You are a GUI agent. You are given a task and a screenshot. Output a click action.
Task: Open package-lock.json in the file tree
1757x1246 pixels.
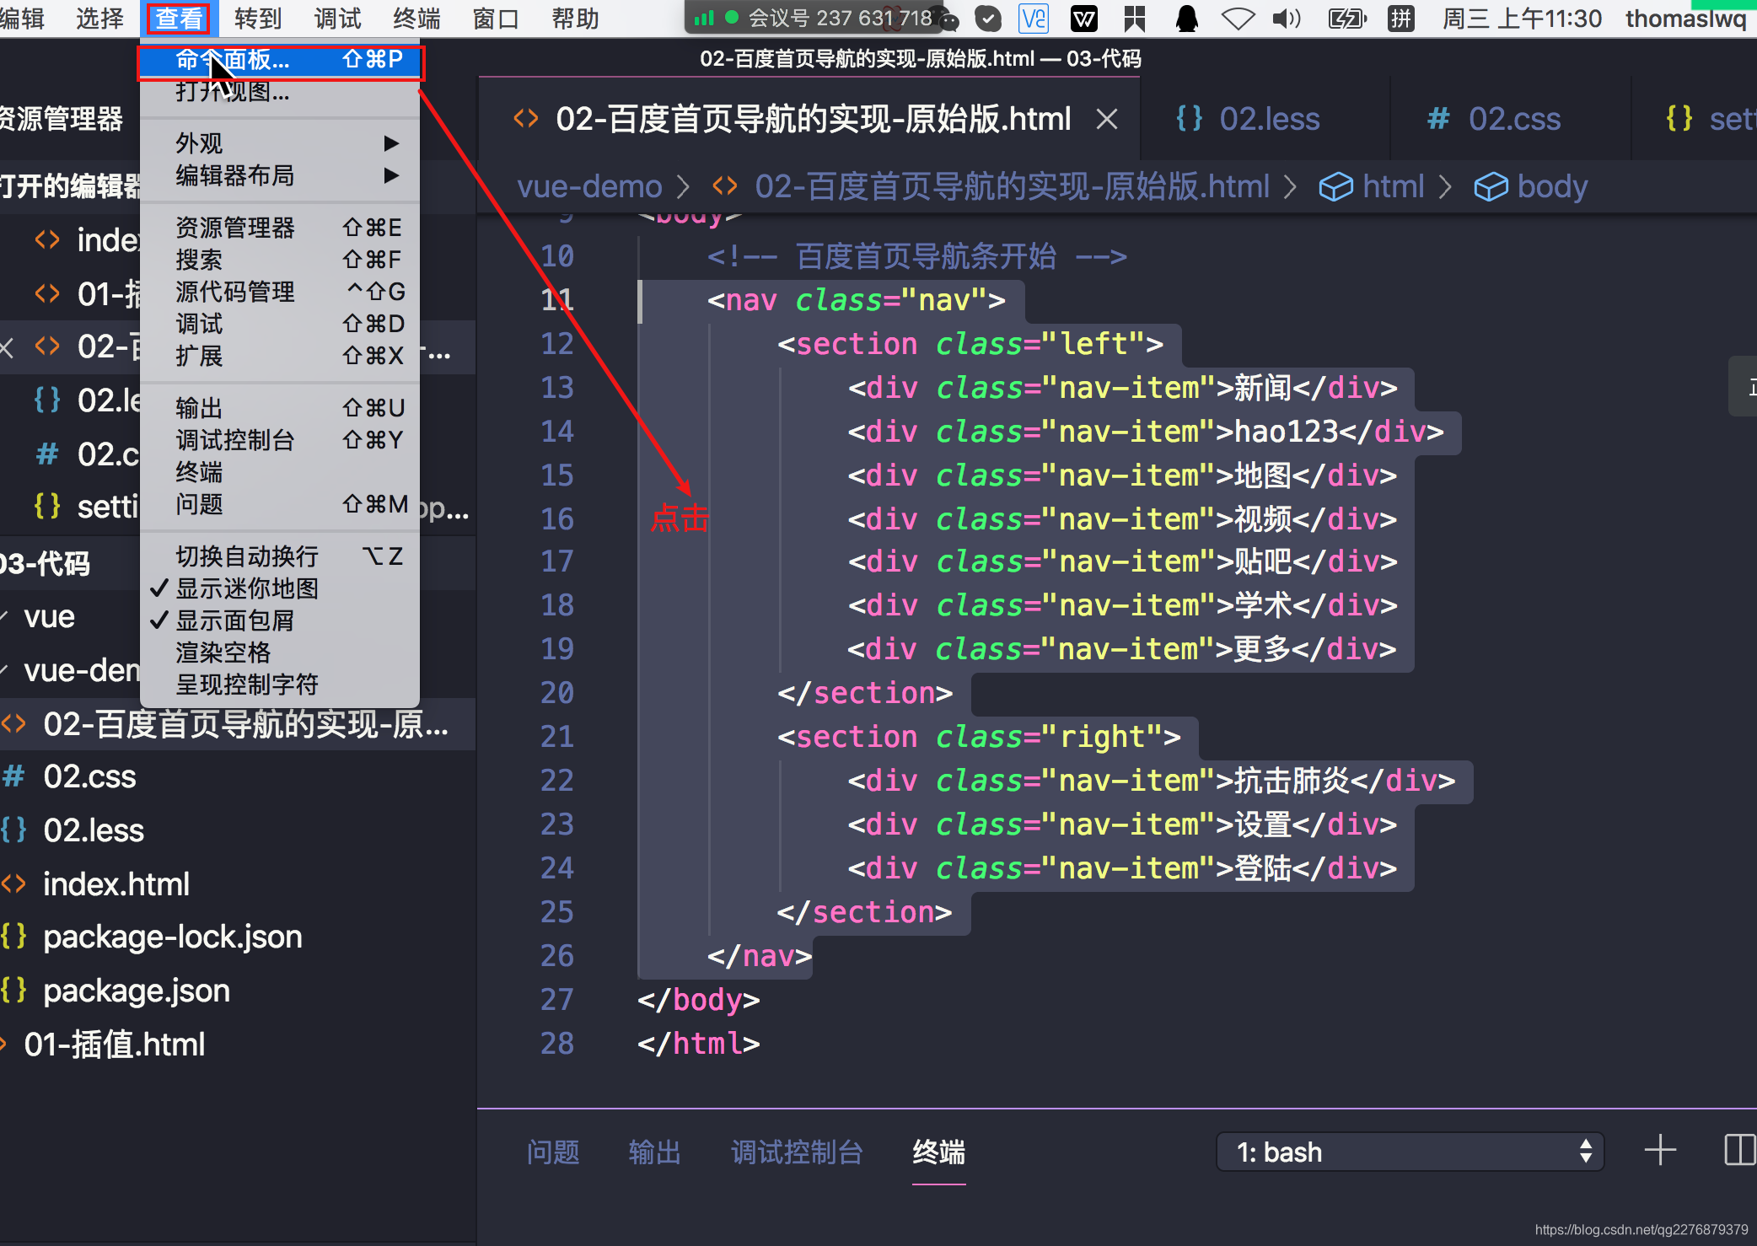click(x=238, y=937)
